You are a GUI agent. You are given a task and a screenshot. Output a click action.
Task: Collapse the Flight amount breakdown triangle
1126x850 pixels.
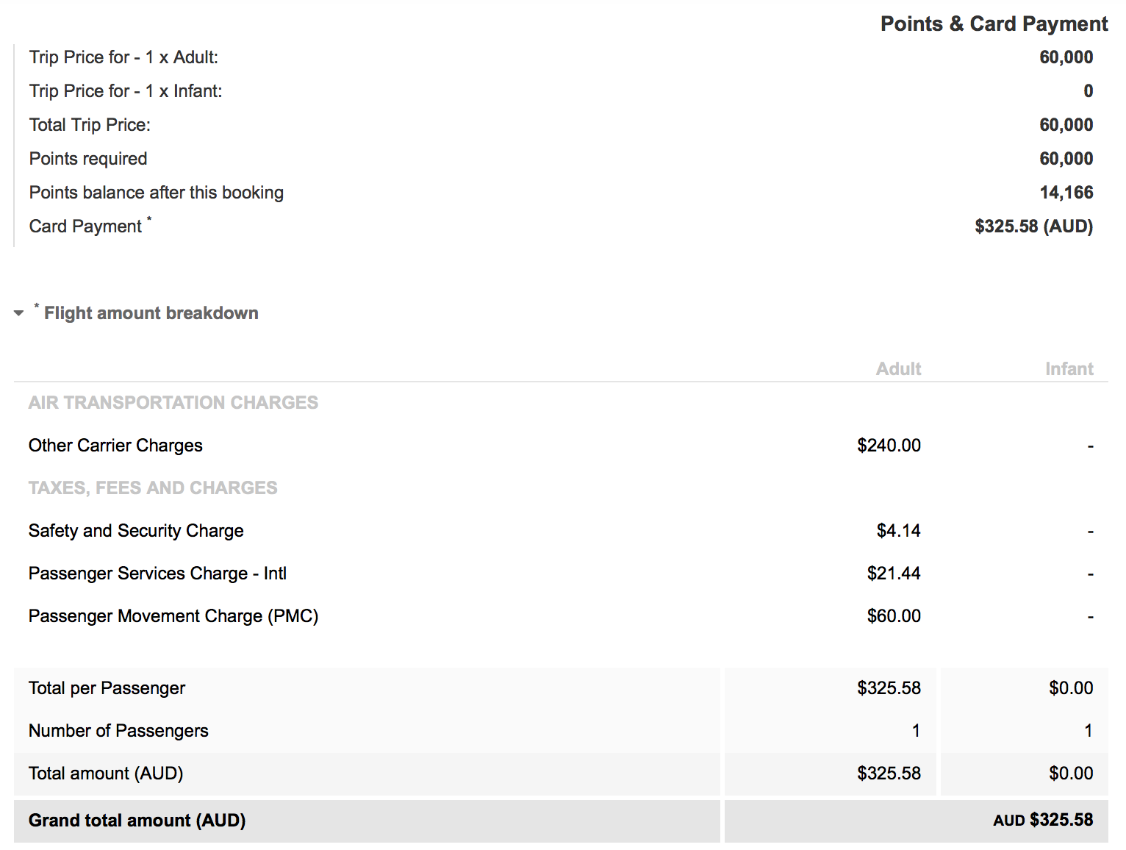pos(19,313)
